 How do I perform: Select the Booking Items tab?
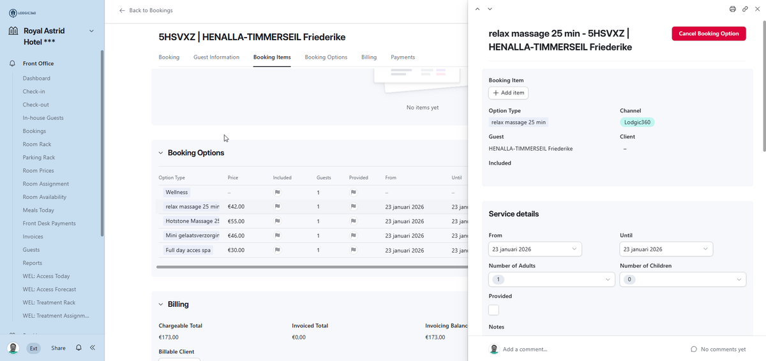coord(272,57)
